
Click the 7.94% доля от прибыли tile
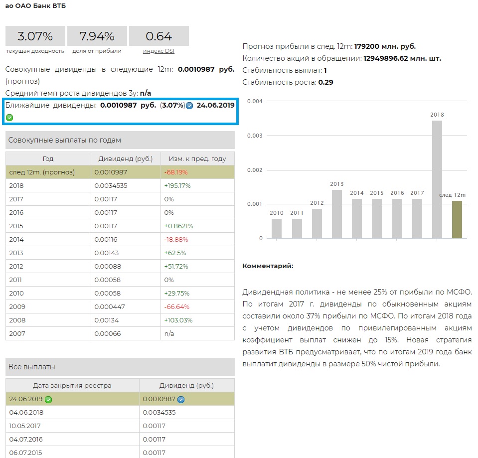click(97, 36)
